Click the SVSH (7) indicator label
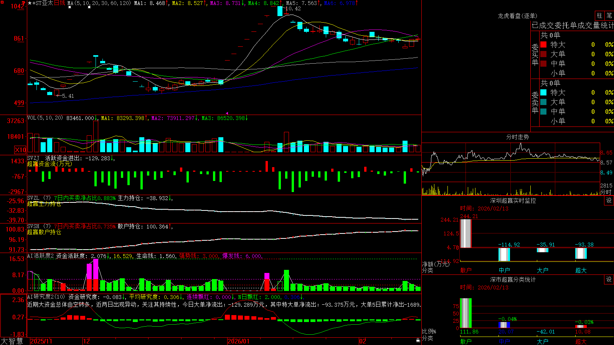Image resolution: width=614 pixels, height=345 pixels. click(x=39, y=227)
